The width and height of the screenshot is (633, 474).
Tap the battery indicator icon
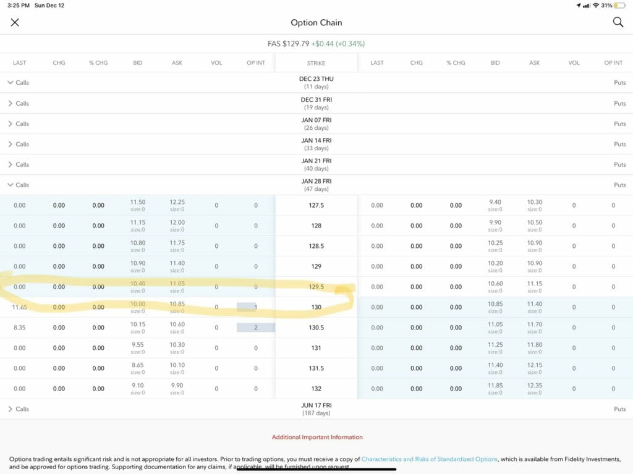tap(621, 5)
